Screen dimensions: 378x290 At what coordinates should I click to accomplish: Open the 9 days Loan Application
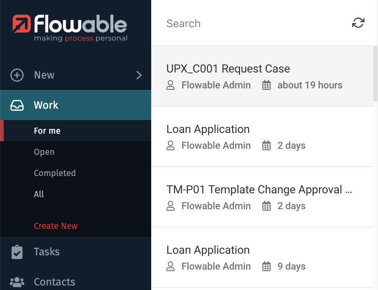(x=208, y=250)
